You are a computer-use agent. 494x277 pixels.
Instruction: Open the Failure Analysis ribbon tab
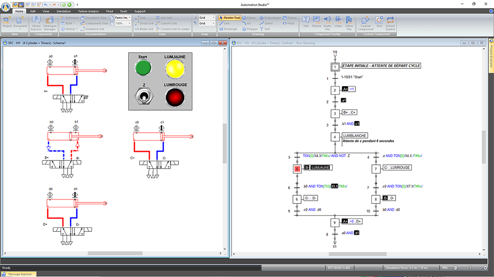coord(88,11)
